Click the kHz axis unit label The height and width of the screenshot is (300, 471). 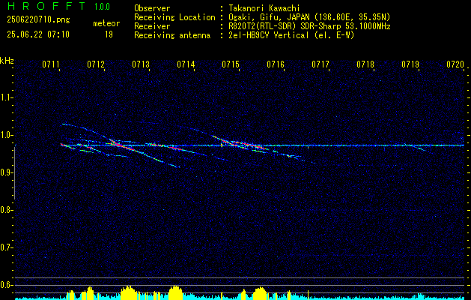pyautogui.click(x=7, y=61)
